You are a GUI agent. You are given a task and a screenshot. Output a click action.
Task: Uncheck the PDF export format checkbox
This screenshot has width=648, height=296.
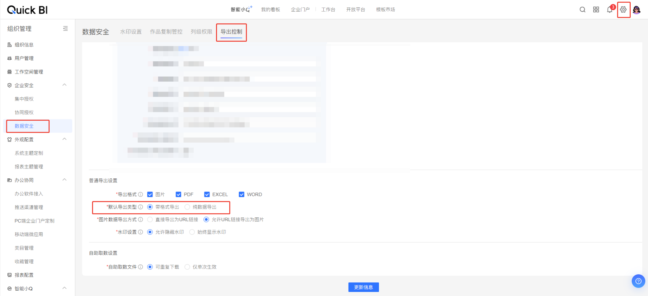(x=178, y=194)
